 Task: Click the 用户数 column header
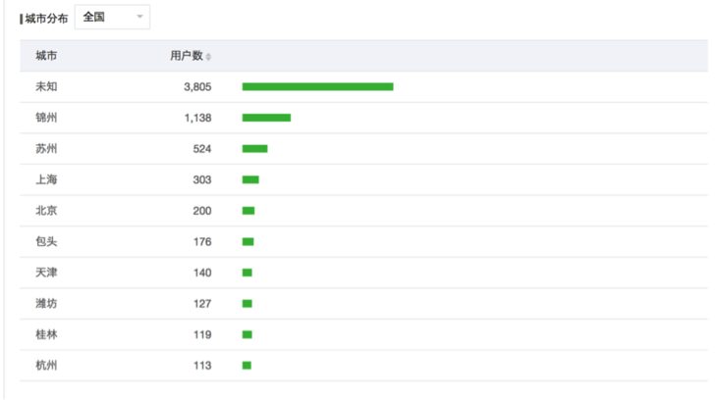pyautogui.click(x=187, y=56)
